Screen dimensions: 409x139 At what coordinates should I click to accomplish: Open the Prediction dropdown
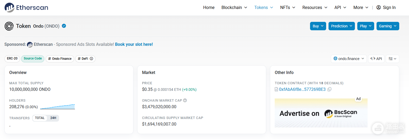(x=342, y=26)
